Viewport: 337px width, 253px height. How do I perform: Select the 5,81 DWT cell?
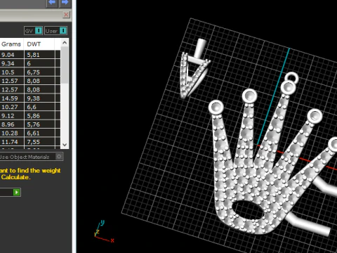[x=39, y=55]
